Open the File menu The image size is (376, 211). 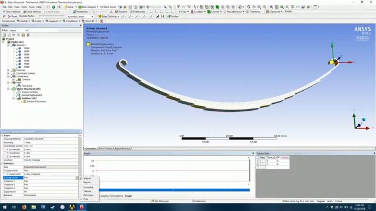coord(5,7)
